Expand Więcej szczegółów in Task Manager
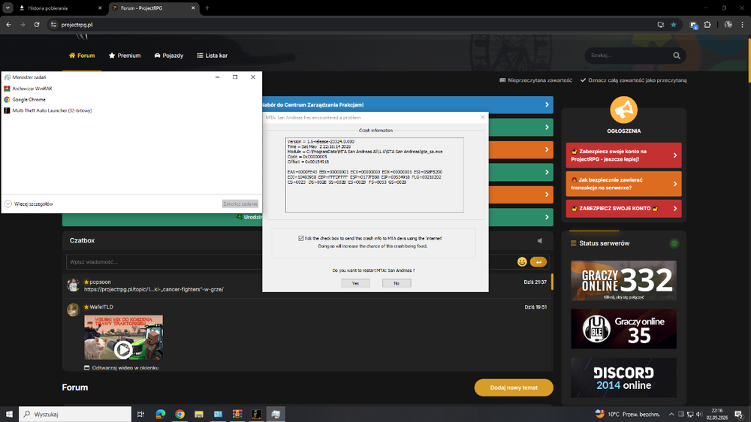The image size is (751, 422). pos(29,204)
